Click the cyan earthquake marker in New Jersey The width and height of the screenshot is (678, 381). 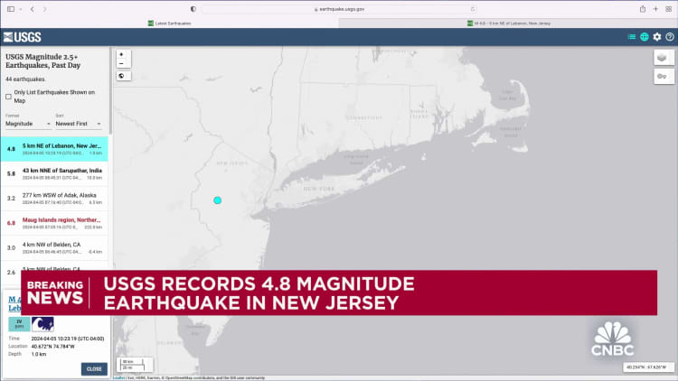(218, 200)
